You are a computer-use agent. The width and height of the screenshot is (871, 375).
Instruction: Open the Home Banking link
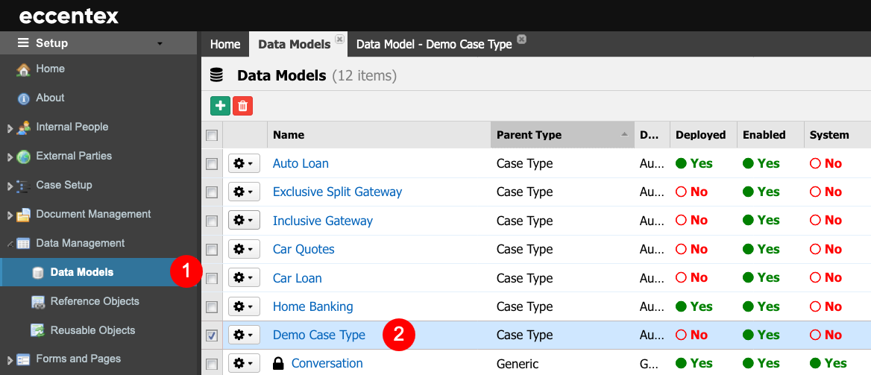coord(312,306)
